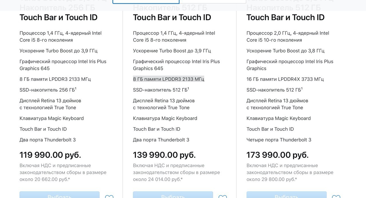The height and width of the screenshot is (198, 366).
Task: Click 'Четыре порта Thunderbolt 3' text
Action: (279, 140)
